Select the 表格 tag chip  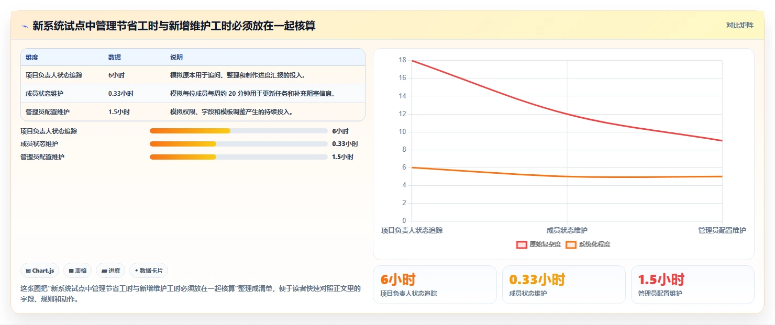77,271
